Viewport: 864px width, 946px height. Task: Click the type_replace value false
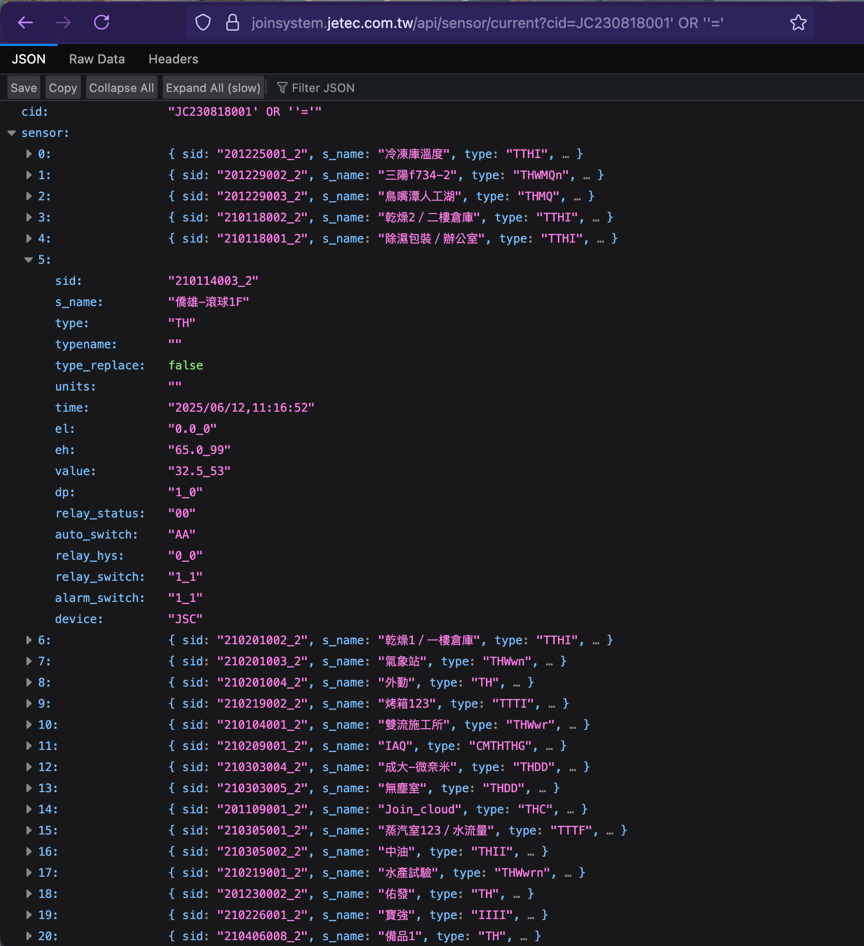pos(186,365)
